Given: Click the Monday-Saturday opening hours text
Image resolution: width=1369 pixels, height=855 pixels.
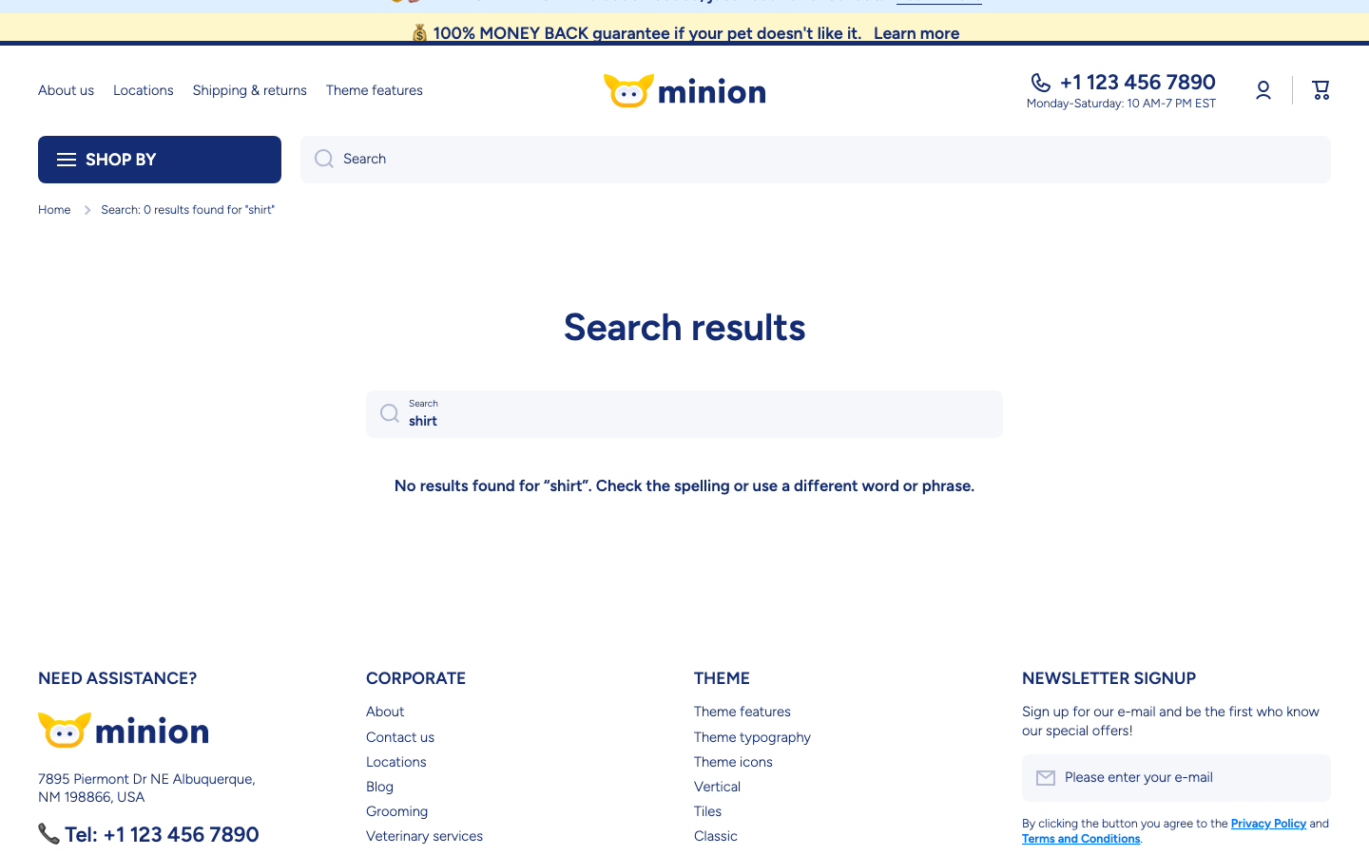Looking at the screenshot, I should 1121,104.
